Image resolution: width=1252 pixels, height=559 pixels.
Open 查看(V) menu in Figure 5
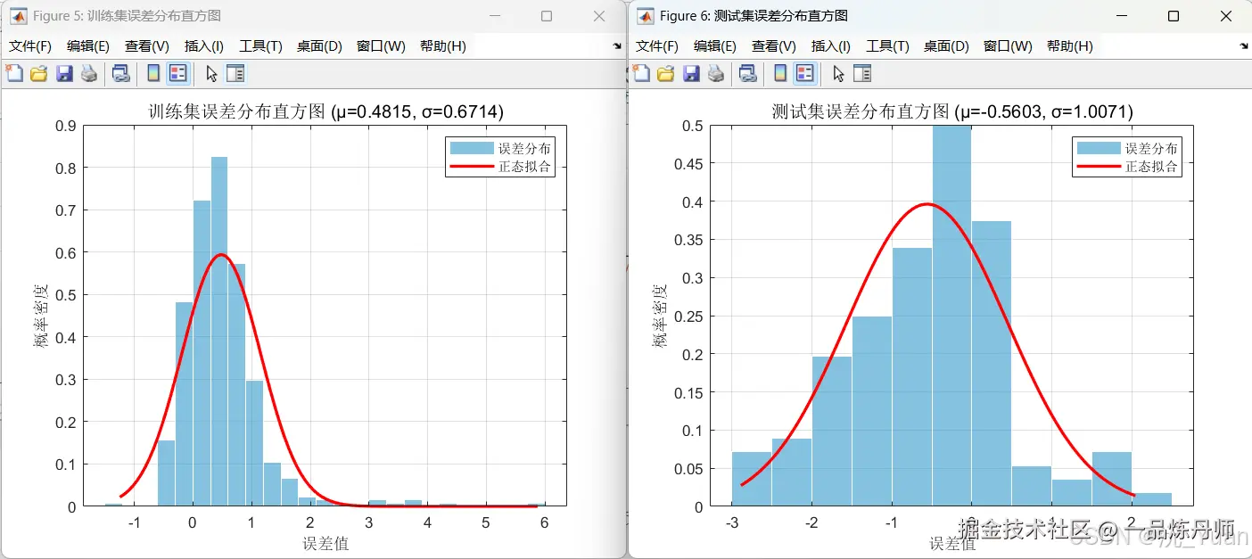[147, 46]
